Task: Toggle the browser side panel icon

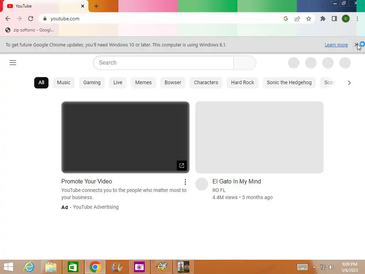Action: [334, 19]
